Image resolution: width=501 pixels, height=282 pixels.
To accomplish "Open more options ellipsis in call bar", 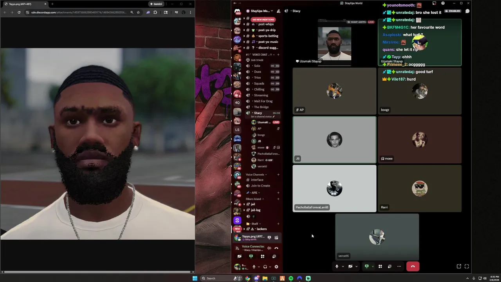I will [x=399, y=266].
